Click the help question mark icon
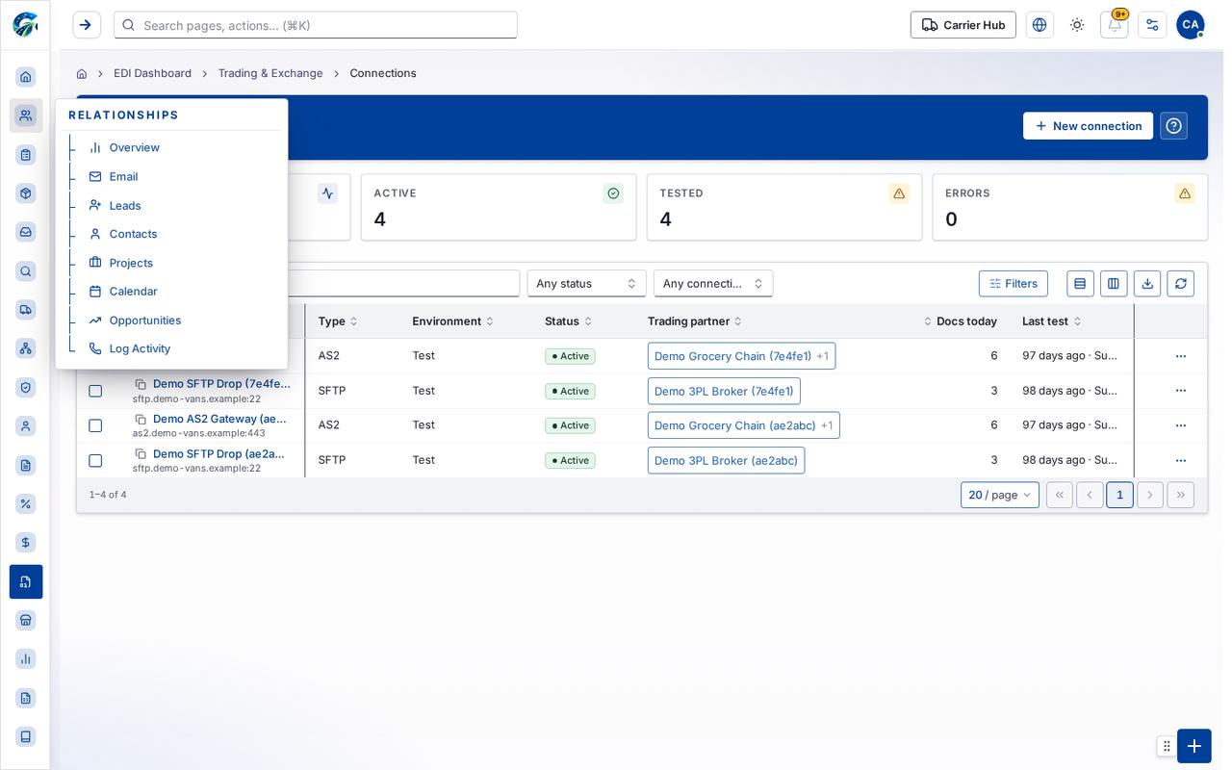The width and height of the screenshot is (1232, 770). click(x=1174, y=126)
